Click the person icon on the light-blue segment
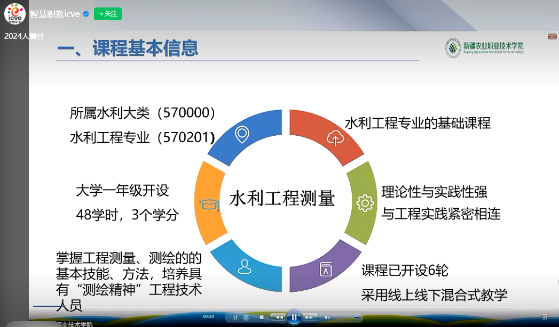Image resolution: width=559 pixels, height=327 pixels. [245, 266]
